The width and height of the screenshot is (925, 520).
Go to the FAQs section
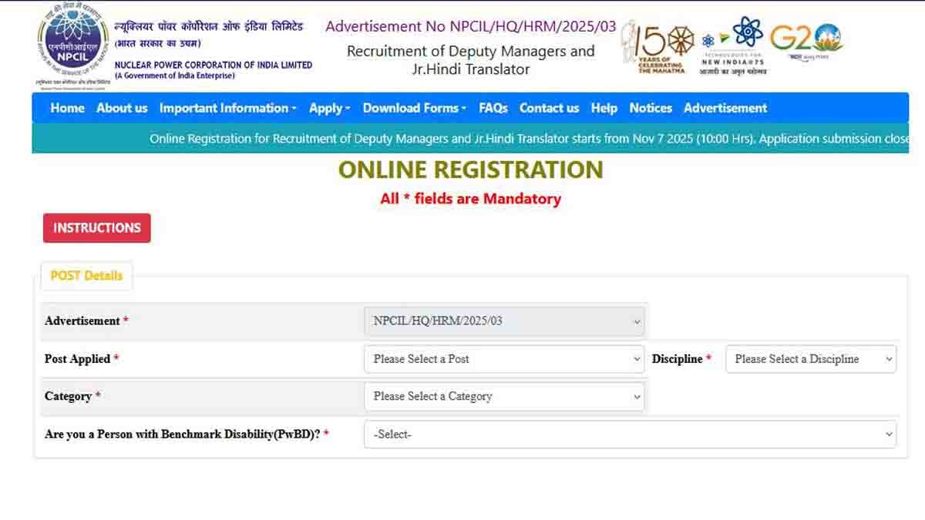click(x=493, y=108)
